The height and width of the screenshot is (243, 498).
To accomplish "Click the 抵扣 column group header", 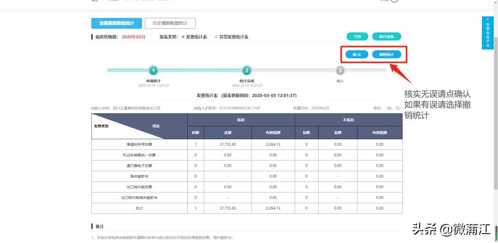I will (241, 120).
